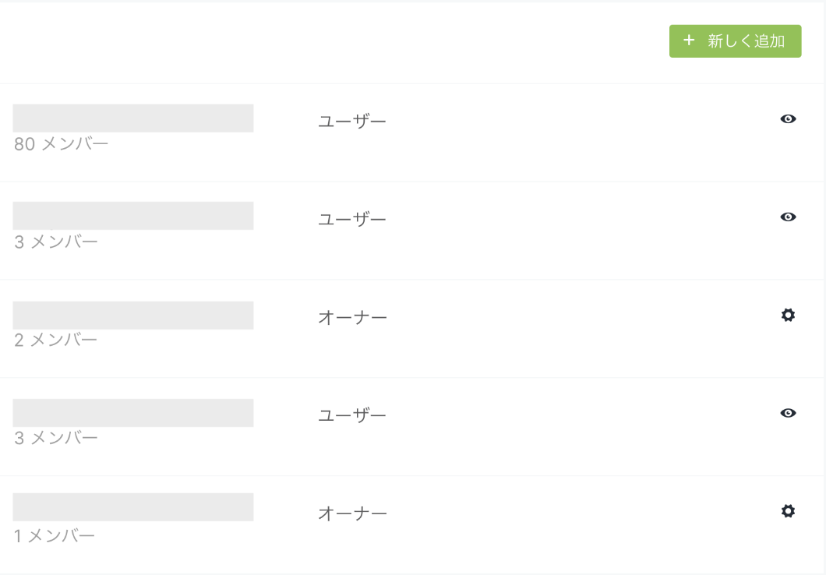Open settings gear for 1 メンバー group
This screenshot has height=575, width=826.
(788, 511)
